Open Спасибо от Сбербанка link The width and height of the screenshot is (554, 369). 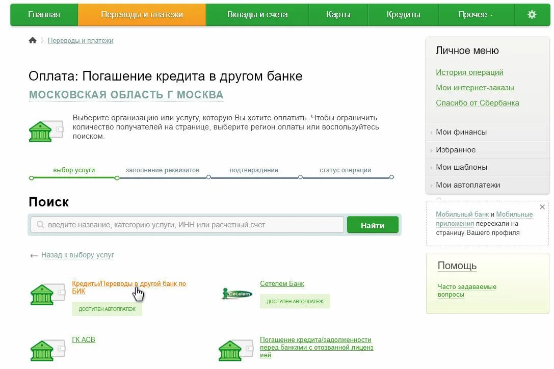478,103
